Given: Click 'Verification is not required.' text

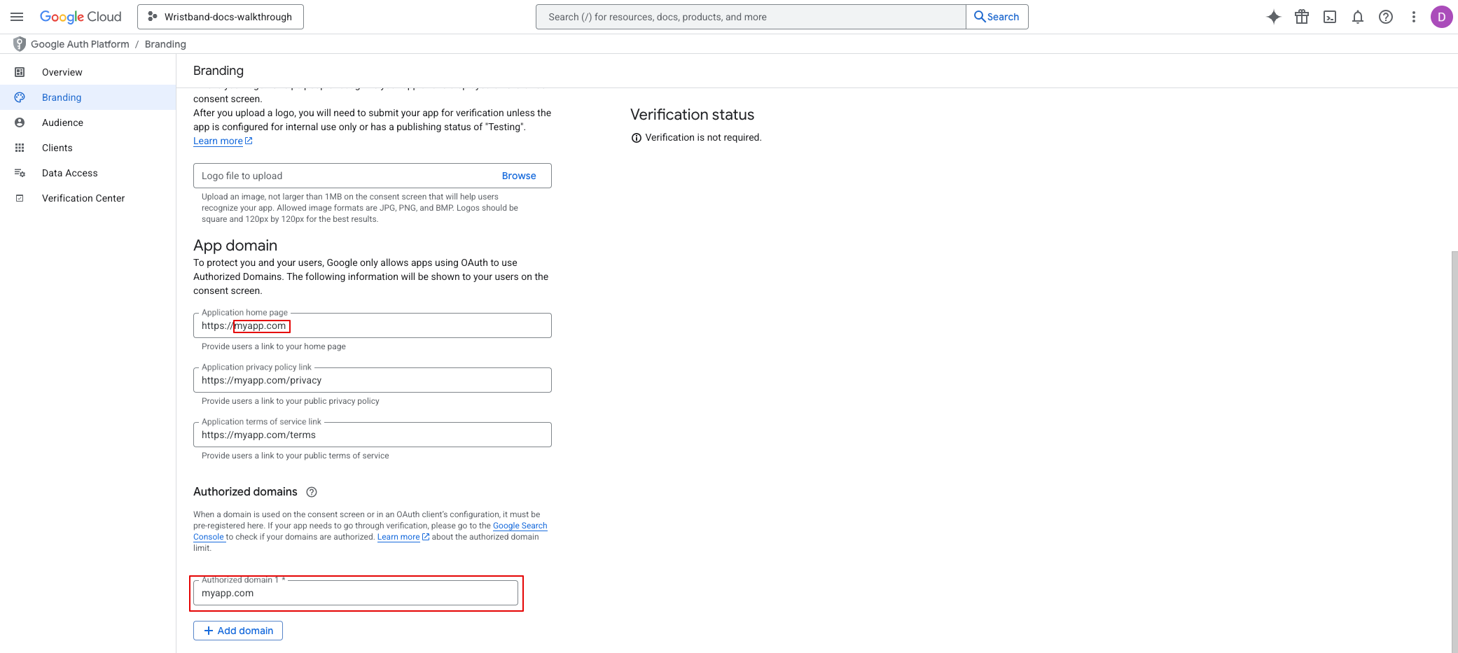Looking at the screenshot, I should coord(703,138).
